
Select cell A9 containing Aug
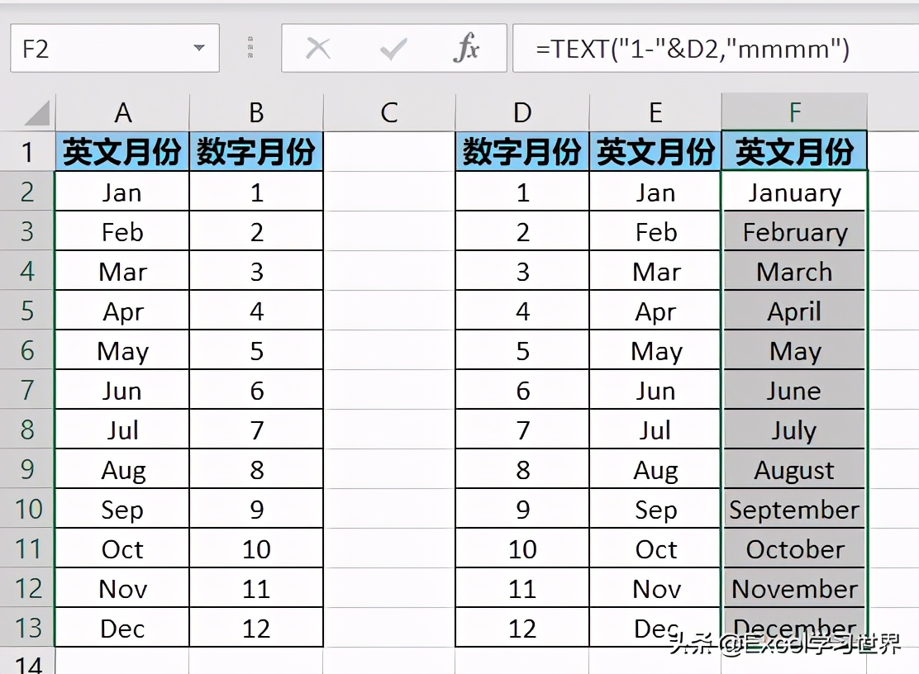click(x=122, y=469)
